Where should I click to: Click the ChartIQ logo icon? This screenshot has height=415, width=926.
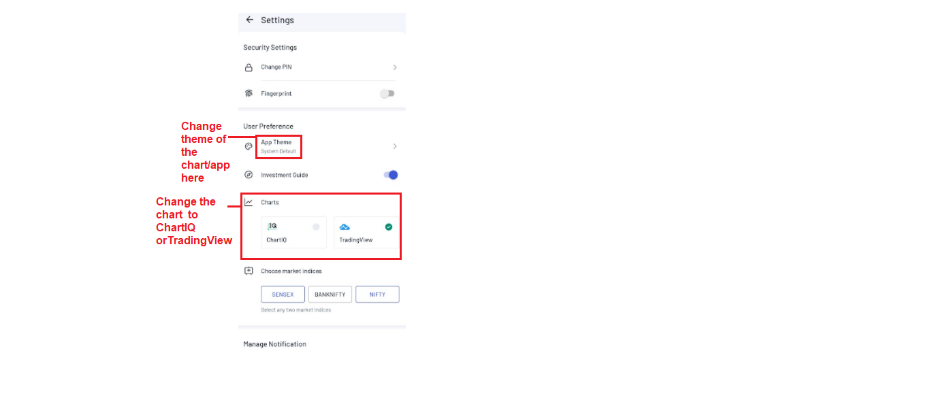coord(272,226)
